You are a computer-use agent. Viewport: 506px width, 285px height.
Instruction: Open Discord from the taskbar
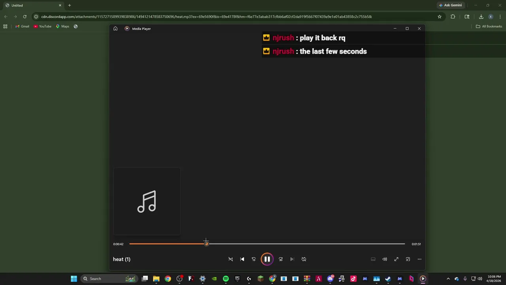330,279
